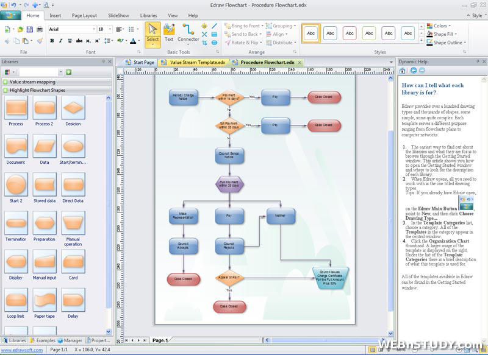The height and width of the screenshot is (355, 488).
Task: Apply the green-outlined Abc style swatch
Action: [369, 33]
